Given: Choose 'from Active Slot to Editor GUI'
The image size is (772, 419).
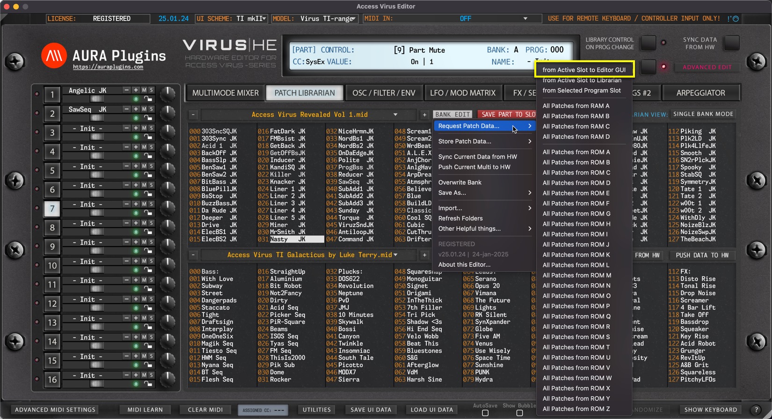Looking at the screenshot, I should click(583, 70).
